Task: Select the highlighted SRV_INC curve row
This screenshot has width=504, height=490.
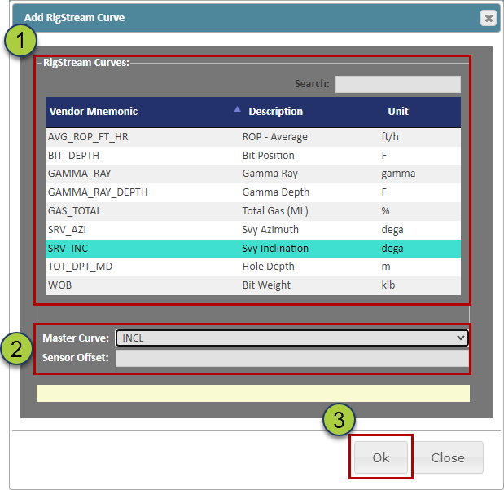Action: pyautogui.click(x=253, y=249)
